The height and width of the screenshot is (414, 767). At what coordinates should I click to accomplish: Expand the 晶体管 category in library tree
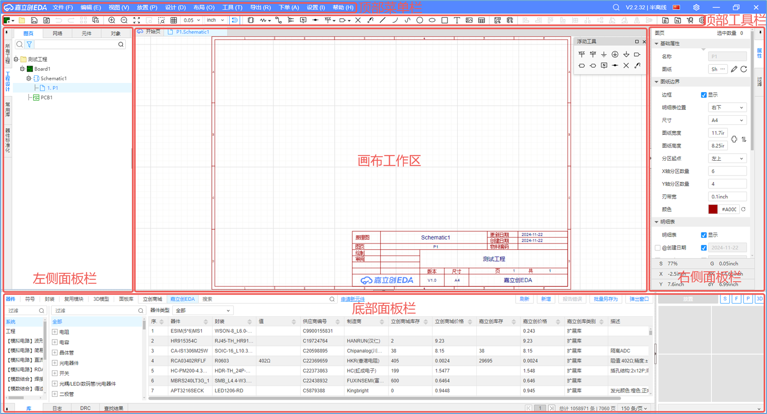tap(55, 353)
